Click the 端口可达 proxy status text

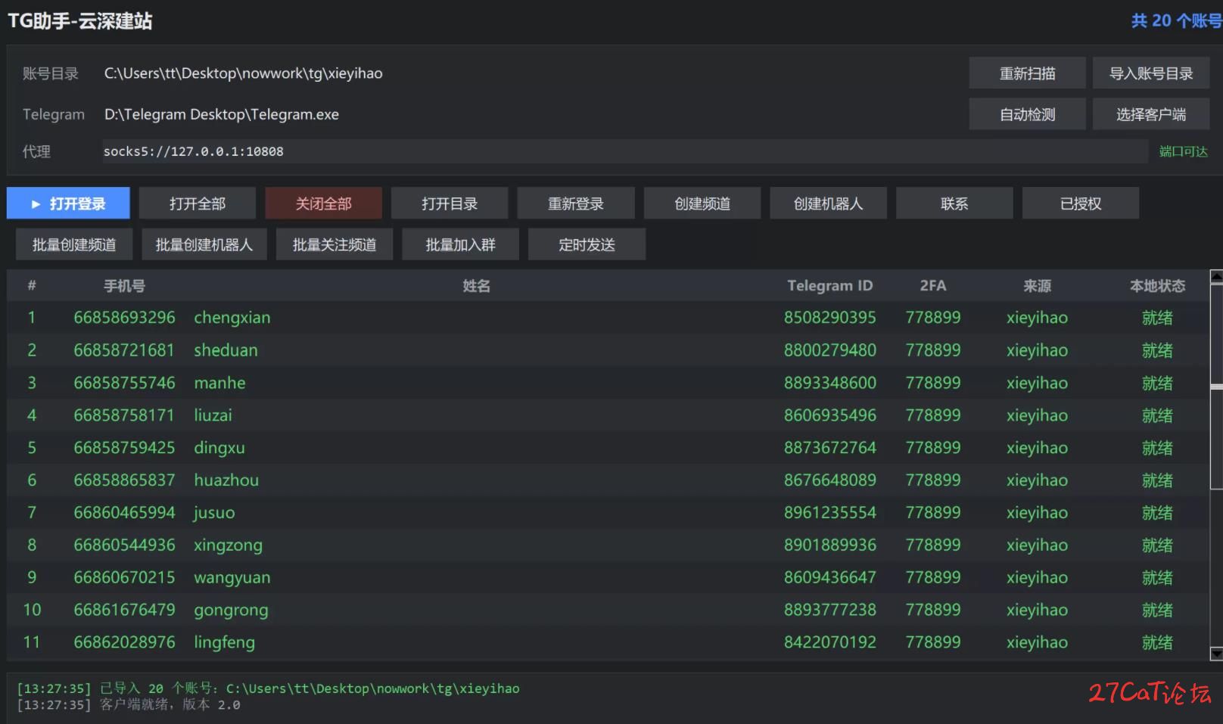1184,151
